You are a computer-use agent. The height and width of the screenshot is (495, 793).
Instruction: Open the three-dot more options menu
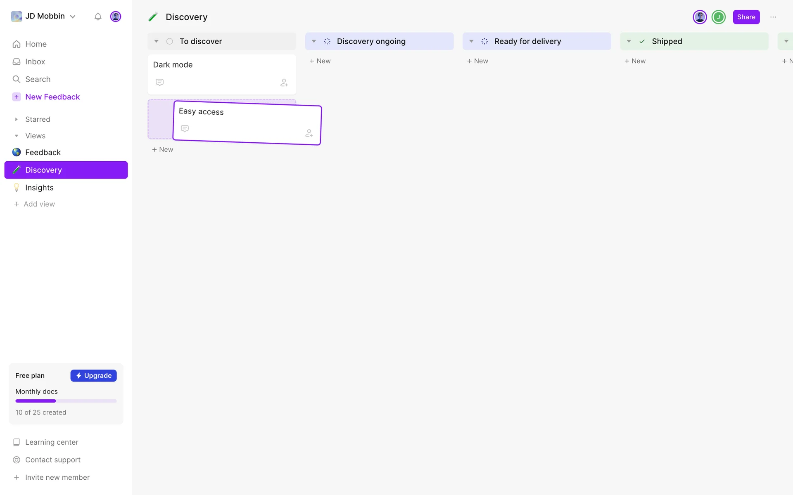(773, 17)
